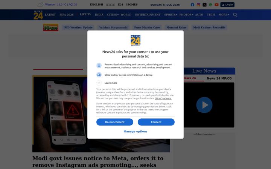Open WORLD news section
The image size is (271, 169).
(x=126, y=15)
